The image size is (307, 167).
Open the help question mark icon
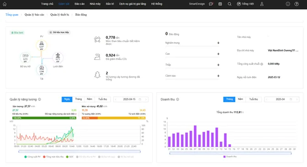[296, 4]
